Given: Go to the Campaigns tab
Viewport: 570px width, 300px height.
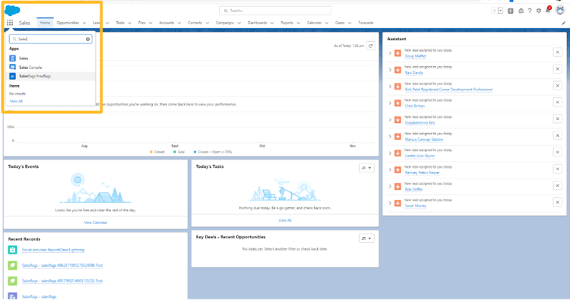Looking at the screenshot, I should [x=225, y=23].
